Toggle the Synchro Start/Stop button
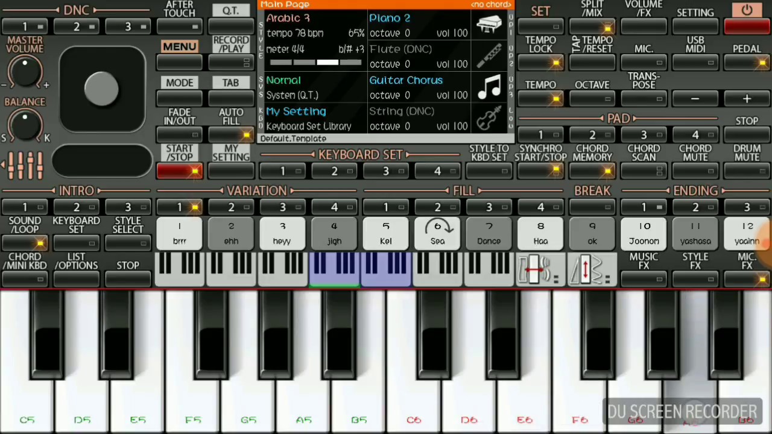 click(x=540, y=171)
